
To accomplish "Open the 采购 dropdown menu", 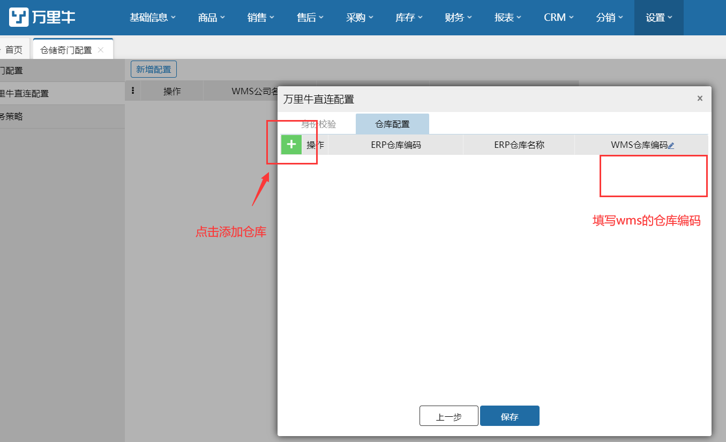I will click(360, 18).
